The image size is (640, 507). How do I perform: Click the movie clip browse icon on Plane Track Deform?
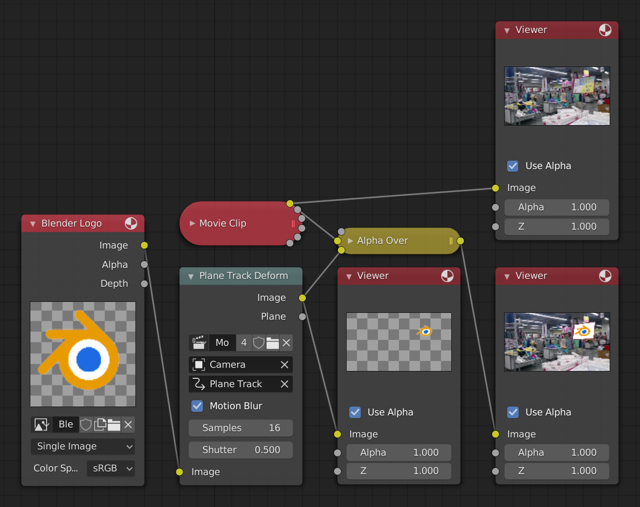point(199,343)
